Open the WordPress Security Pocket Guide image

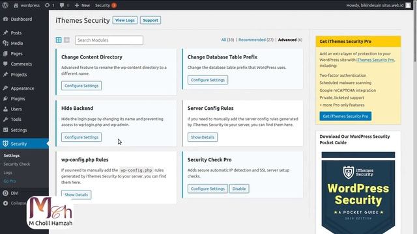358,193
